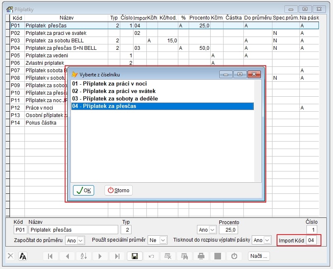Image resolution: width=333 pixels, height=269 pixels.
Task: Click the printer toolbar icon
Action: pyautogui.click(x=201, y=256)
